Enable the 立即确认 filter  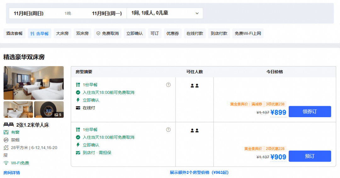pyautogui.click(x=135, y=33)
